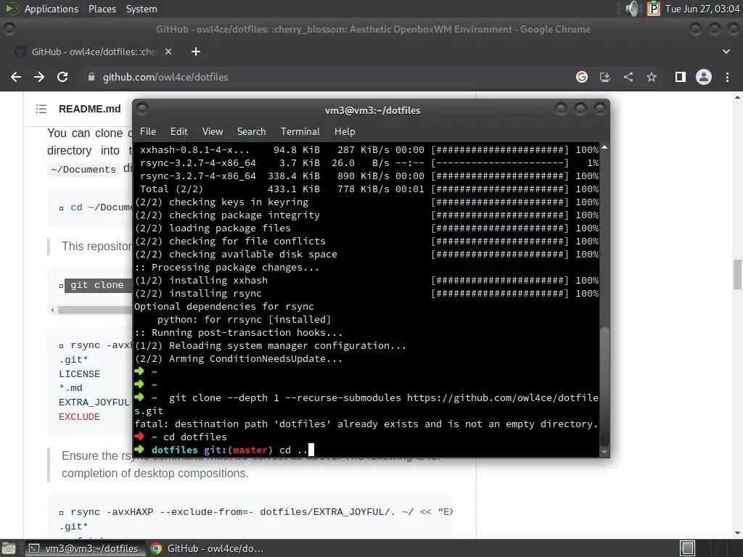743x557 pixels.
Task: Open the Terminal menu in terminal window
Action: [300, 131]
